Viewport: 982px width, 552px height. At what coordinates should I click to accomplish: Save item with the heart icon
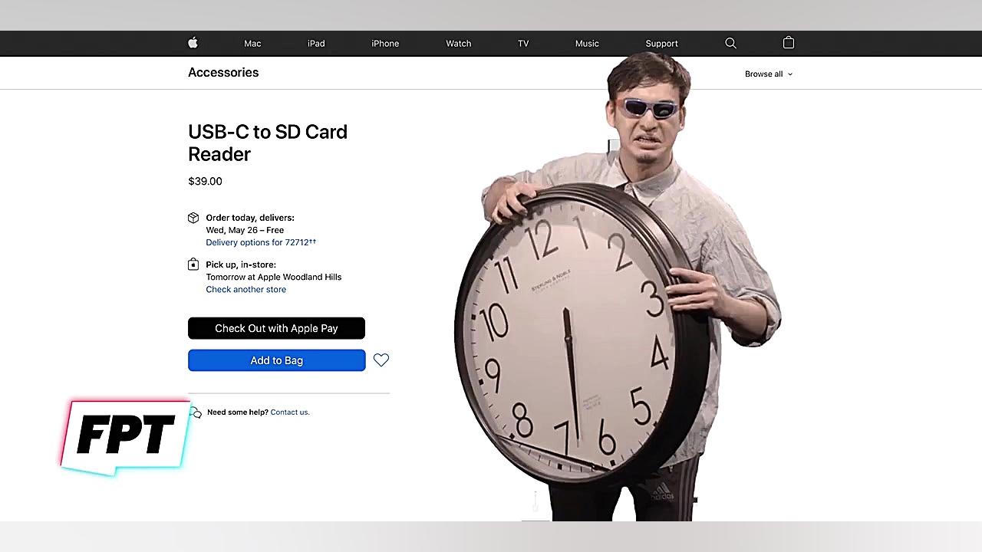[x=381, y=360]
